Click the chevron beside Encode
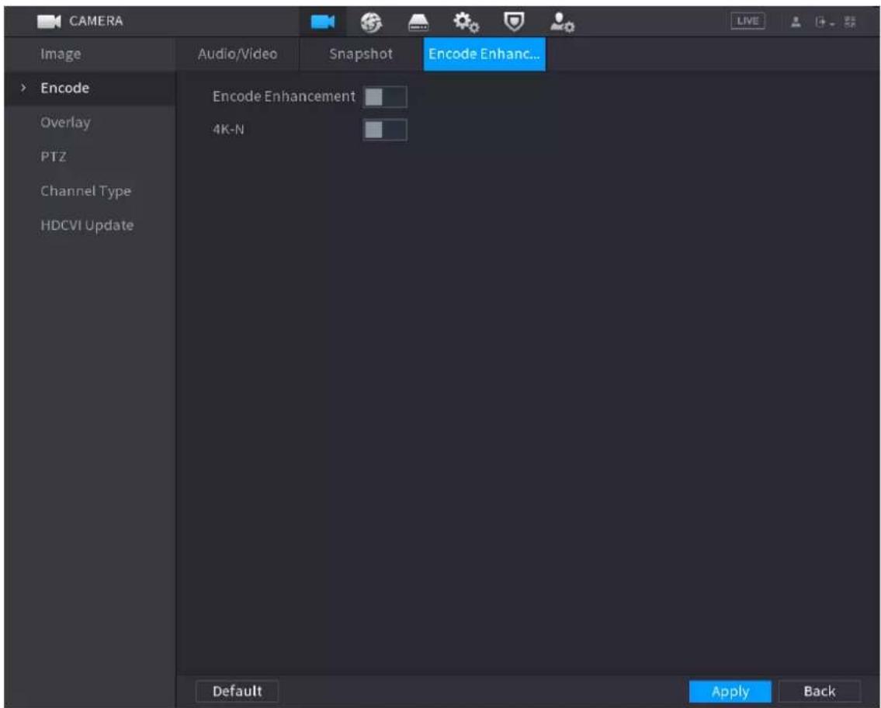This screenshot has width=881, height=708. pyautogui.click(x=23, y=88)
